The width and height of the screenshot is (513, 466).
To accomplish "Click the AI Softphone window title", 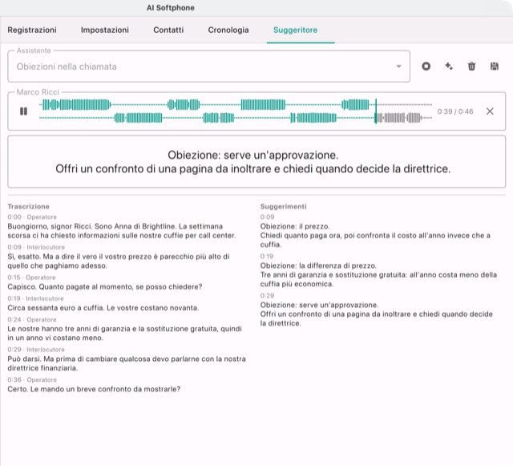I will pyautogui.click(x=171, y=8).
